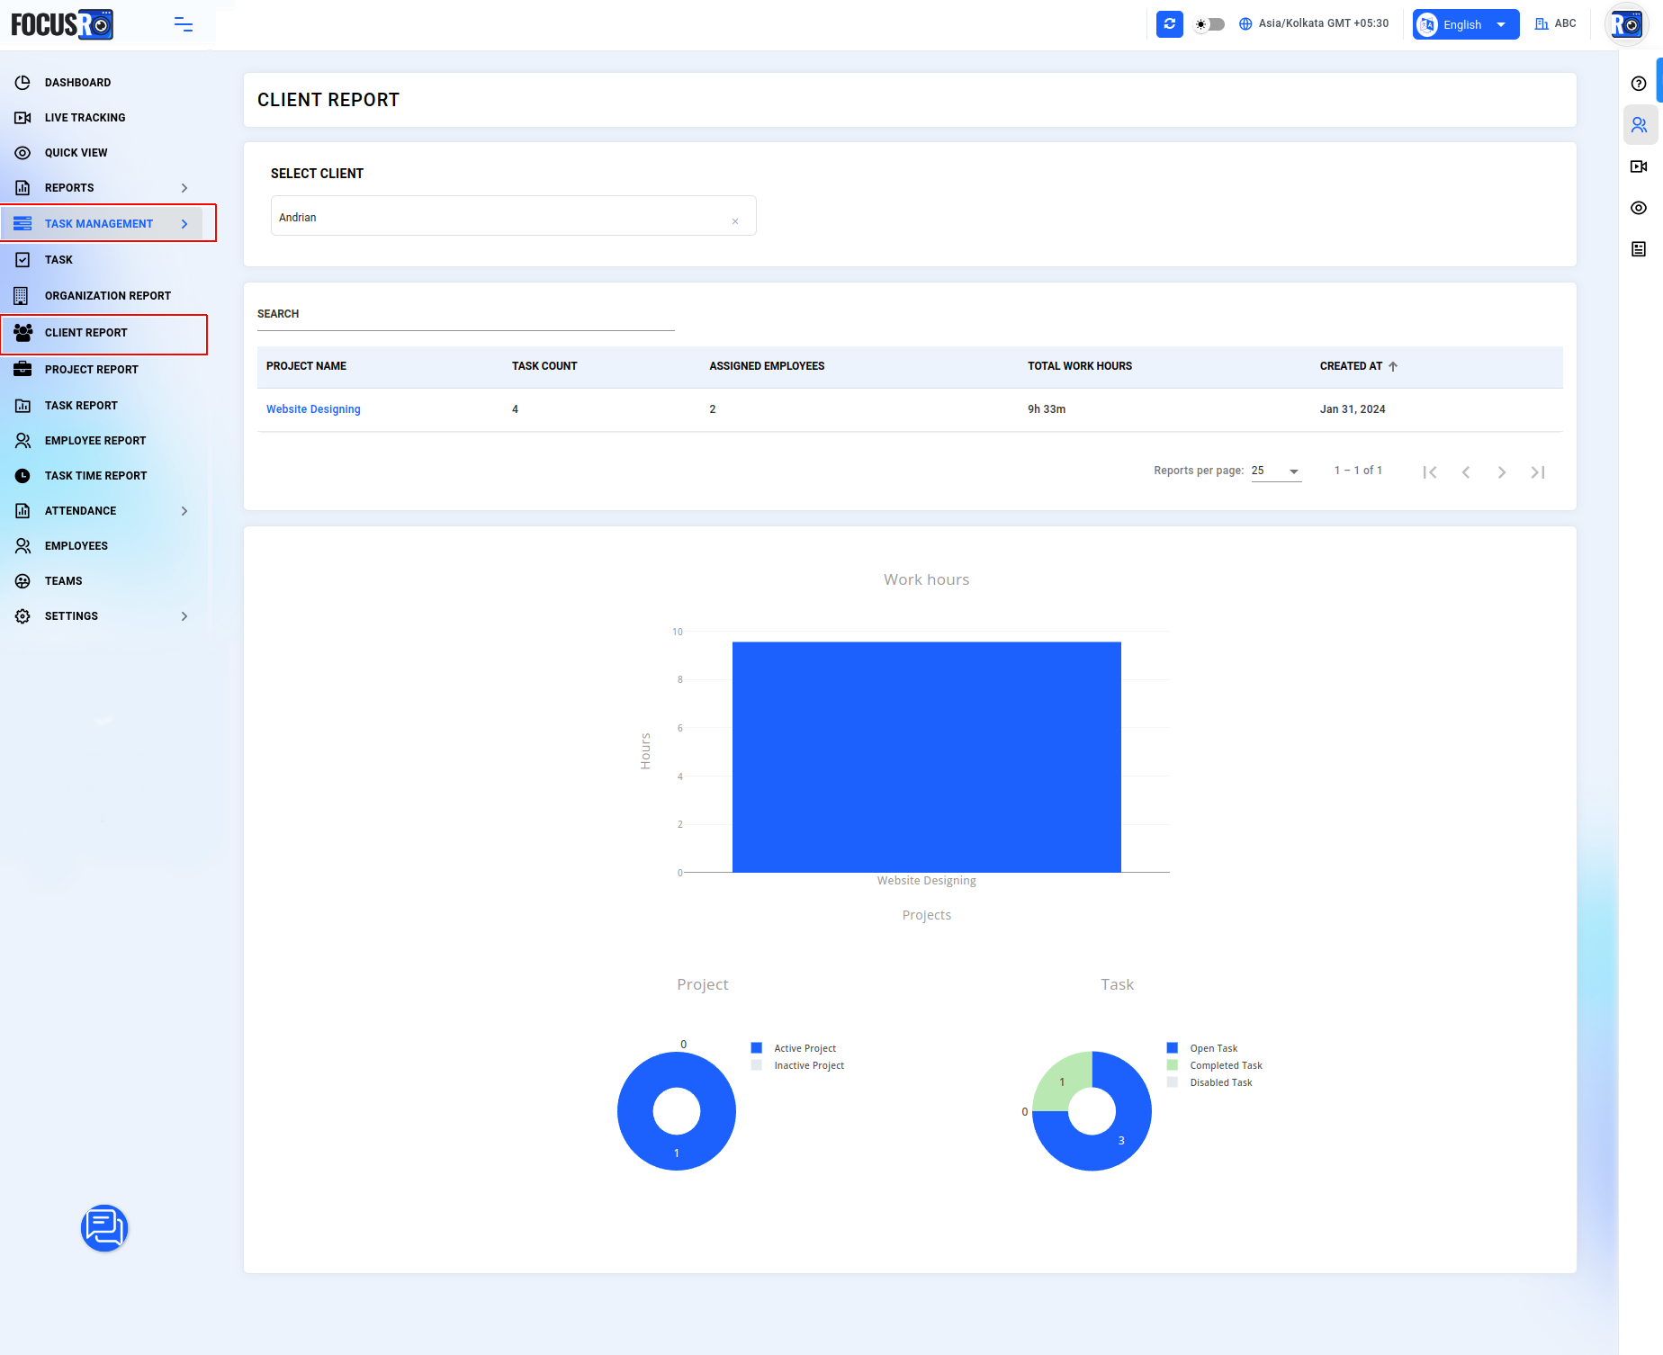
Task: Click the Settings gear icon
Action: tap(22, 616)
